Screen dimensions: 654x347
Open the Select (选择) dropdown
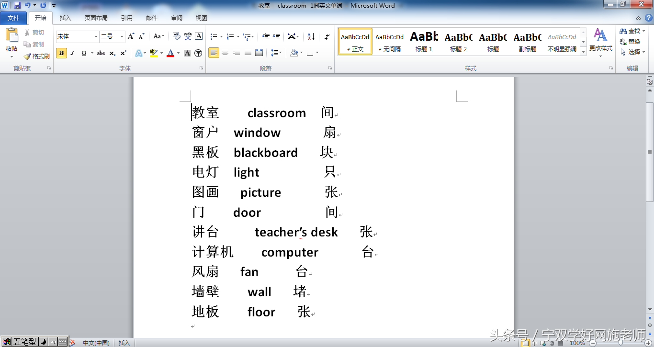(632, 52)
